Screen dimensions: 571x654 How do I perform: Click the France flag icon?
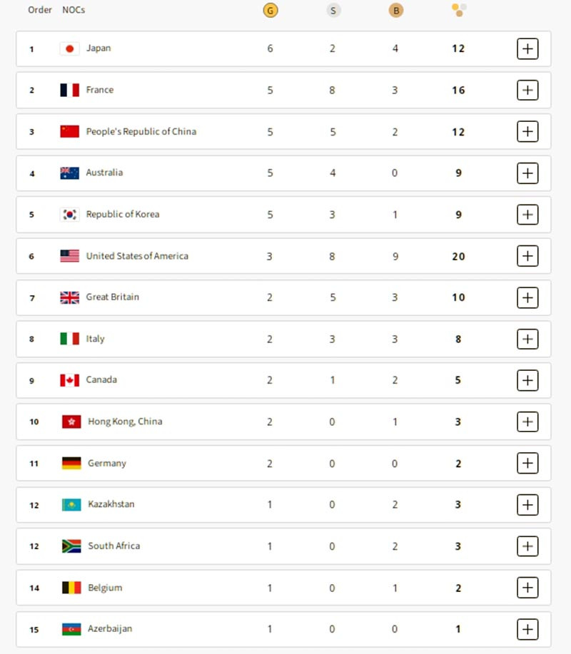(x=69, y=90)
